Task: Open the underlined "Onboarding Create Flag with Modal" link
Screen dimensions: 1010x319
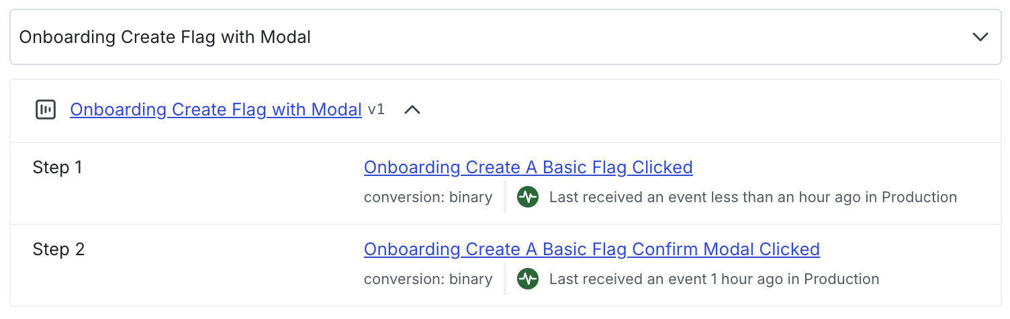Action: [216, 109]
